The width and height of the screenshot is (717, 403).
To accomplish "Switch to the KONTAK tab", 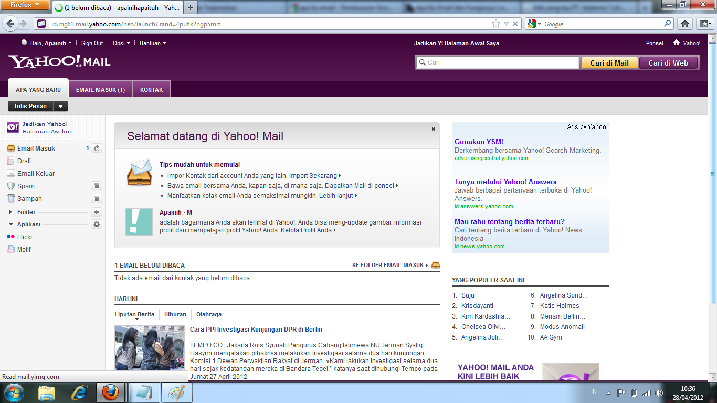I will coord(151,90).
